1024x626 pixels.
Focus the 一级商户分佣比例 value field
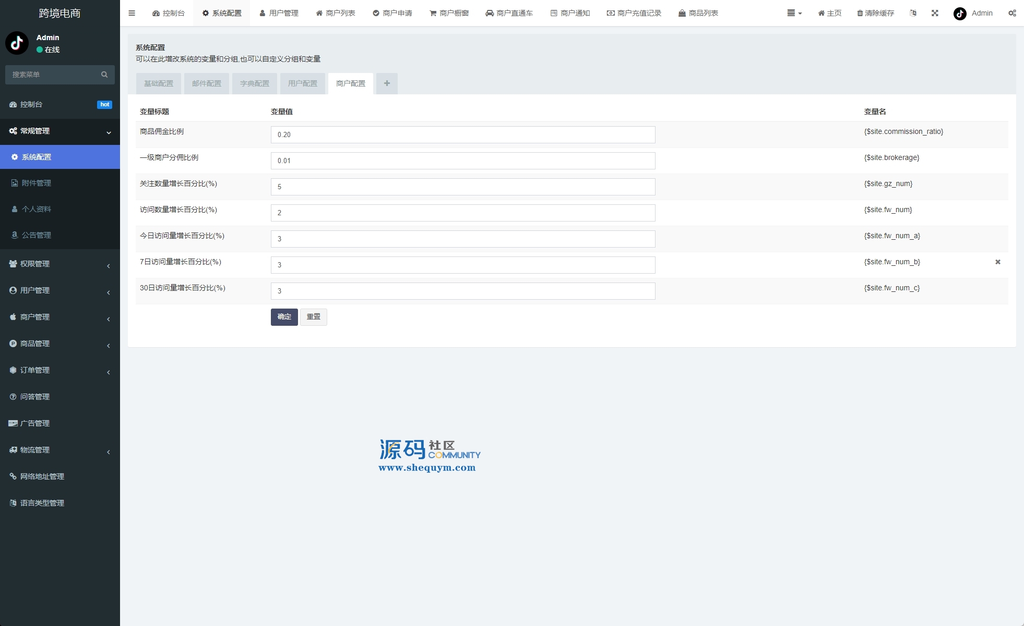[x=463, y=161]
